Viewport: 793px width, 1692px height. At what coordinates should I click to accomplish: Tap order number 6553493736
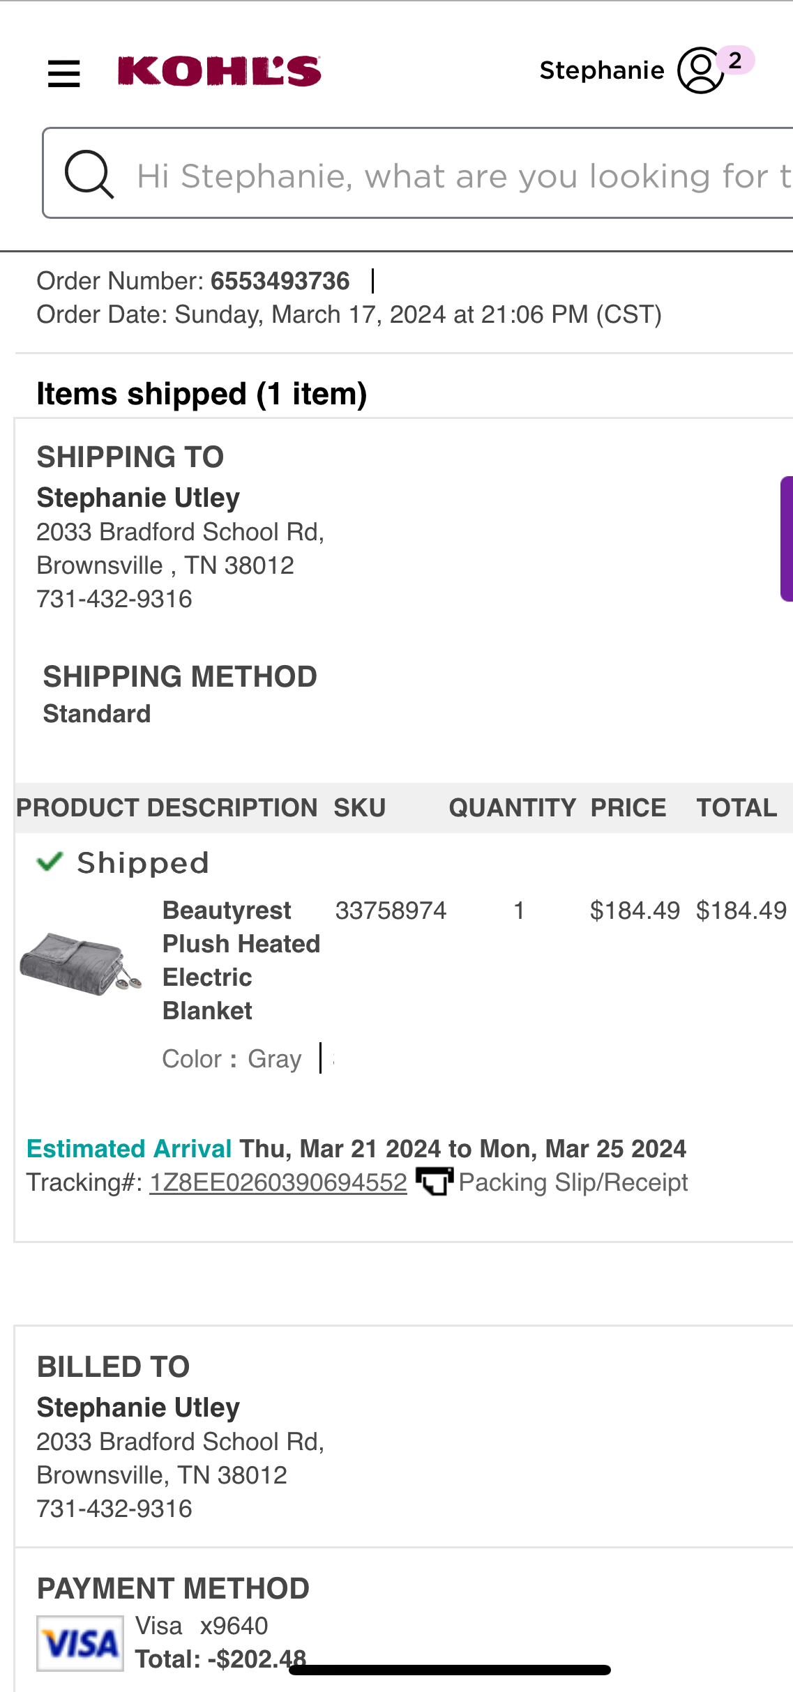click(x=280, y=281)
